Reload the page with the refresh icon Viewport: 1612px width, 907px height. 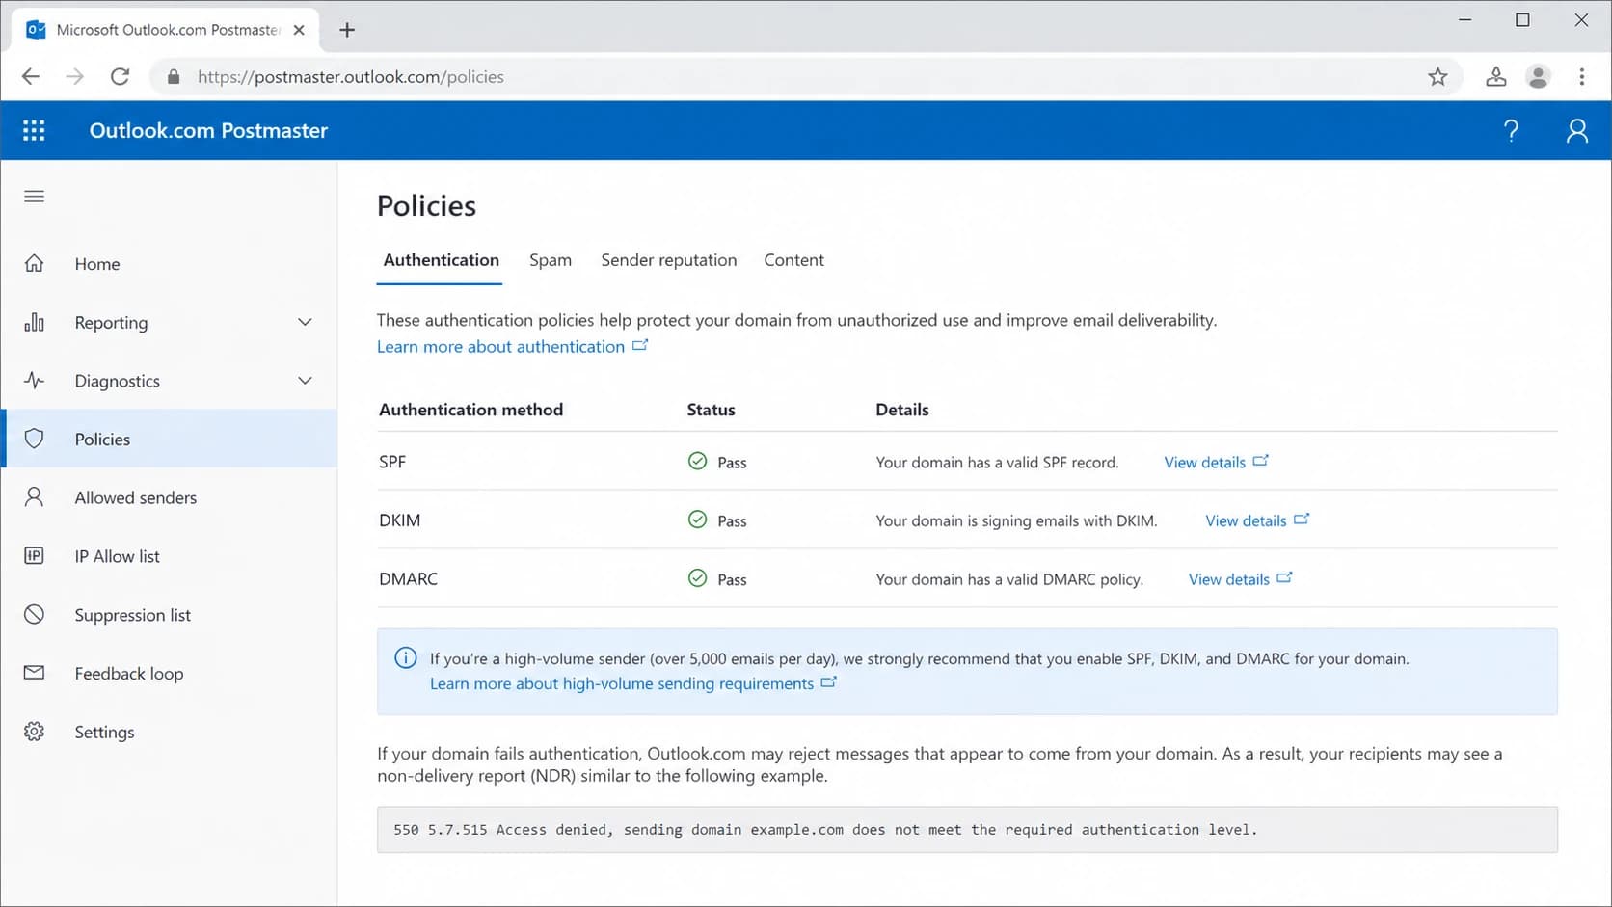[120, 77]
